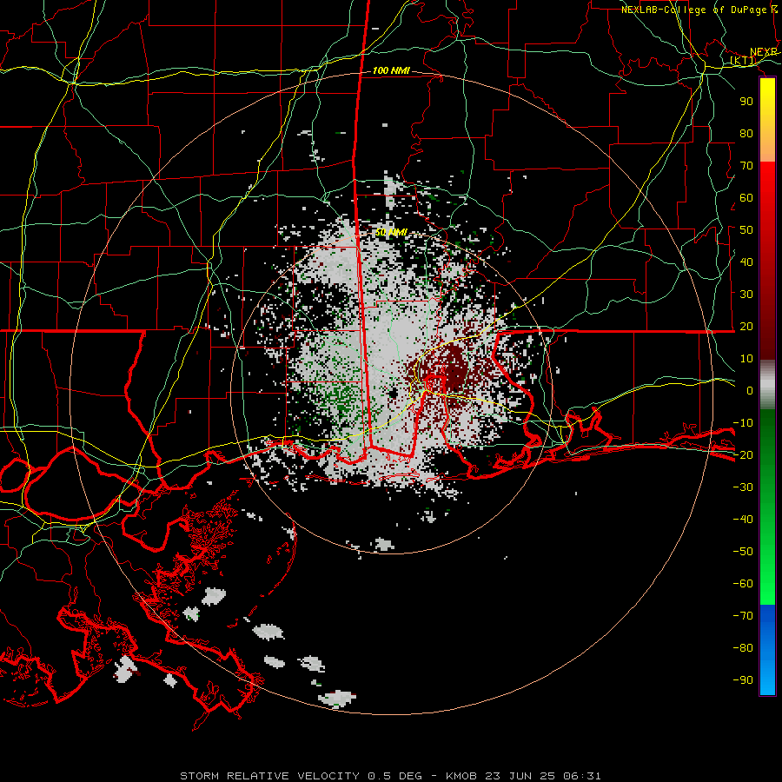Image resolution: width=782 pixels, height=782 pixels.
Task: Click the positive 30 value on the scale
Action: [746, 295]
